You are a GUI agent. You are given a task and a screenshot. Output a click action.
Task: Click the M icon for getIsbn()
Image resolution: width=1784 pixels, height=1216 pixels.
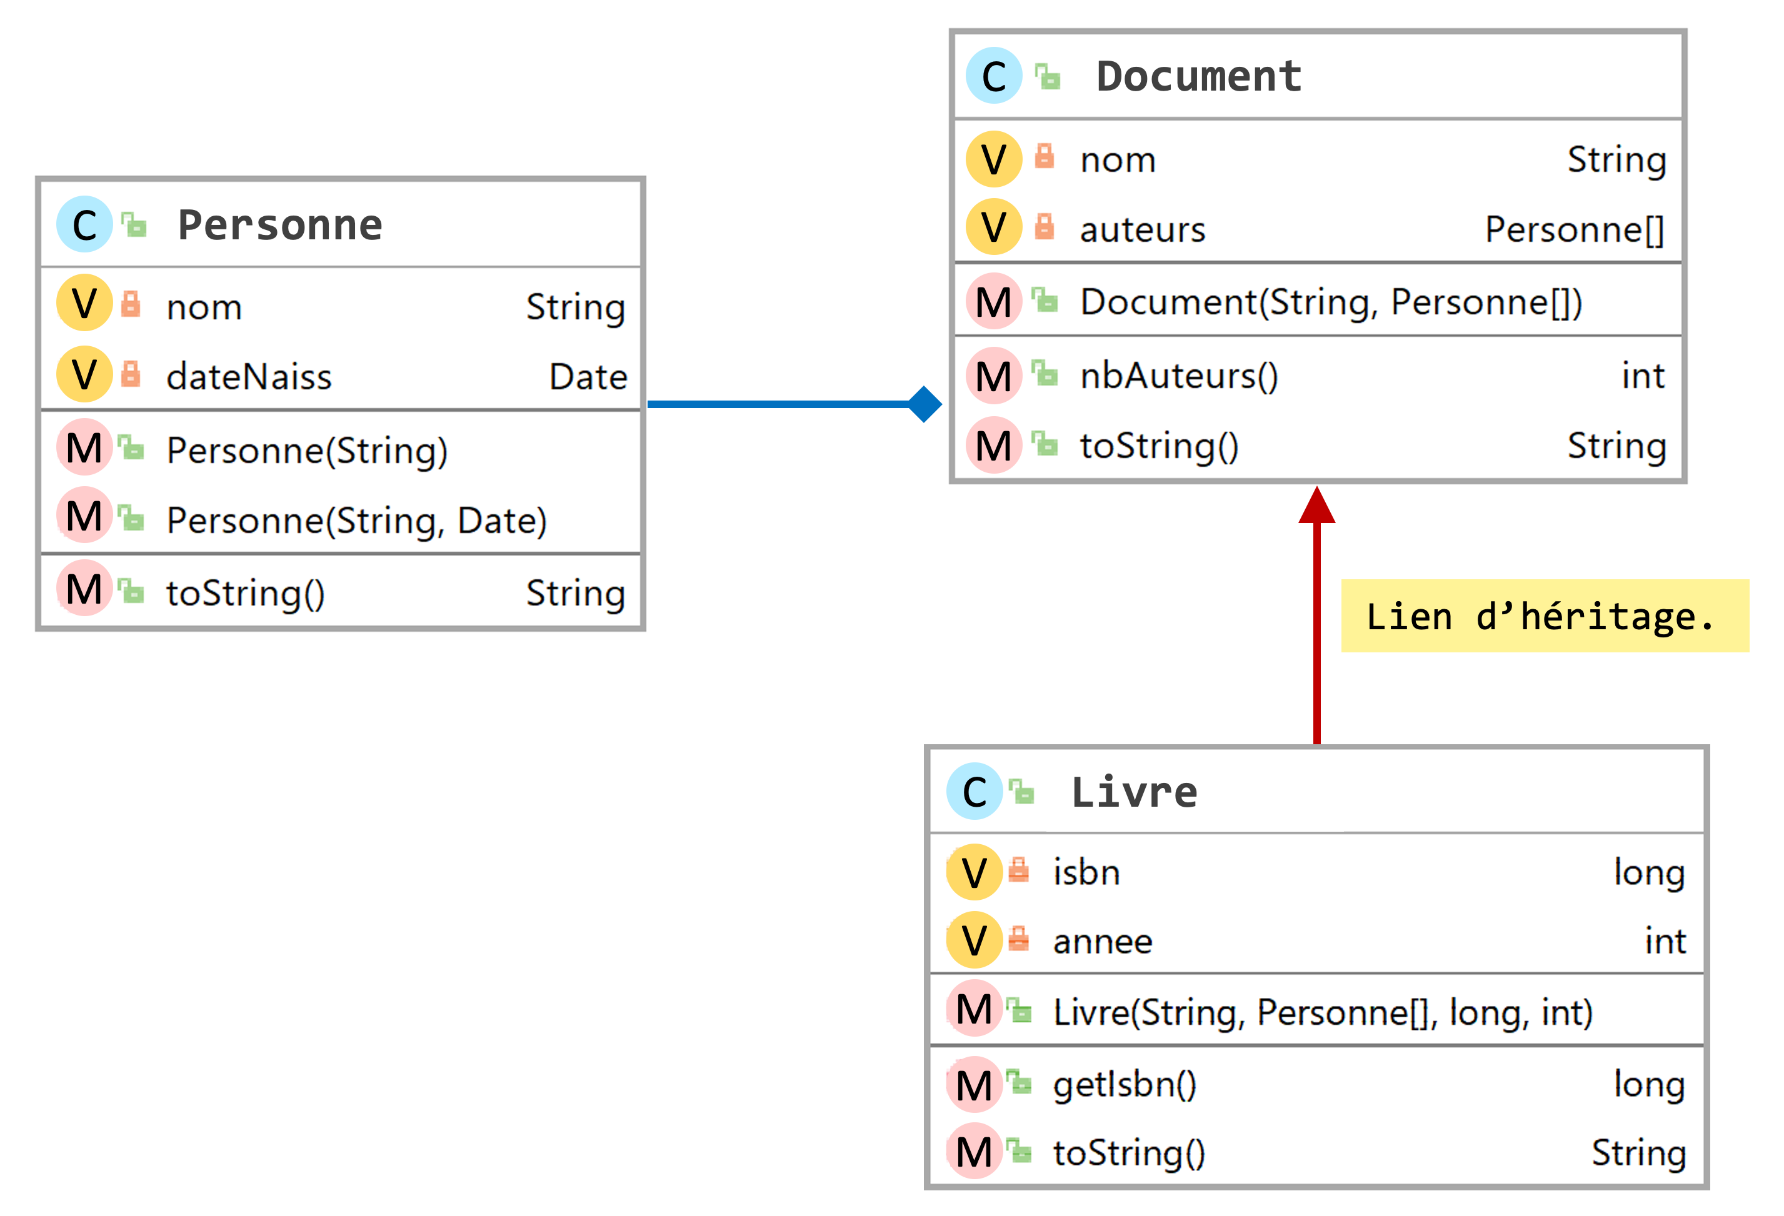coord(975,1084)
